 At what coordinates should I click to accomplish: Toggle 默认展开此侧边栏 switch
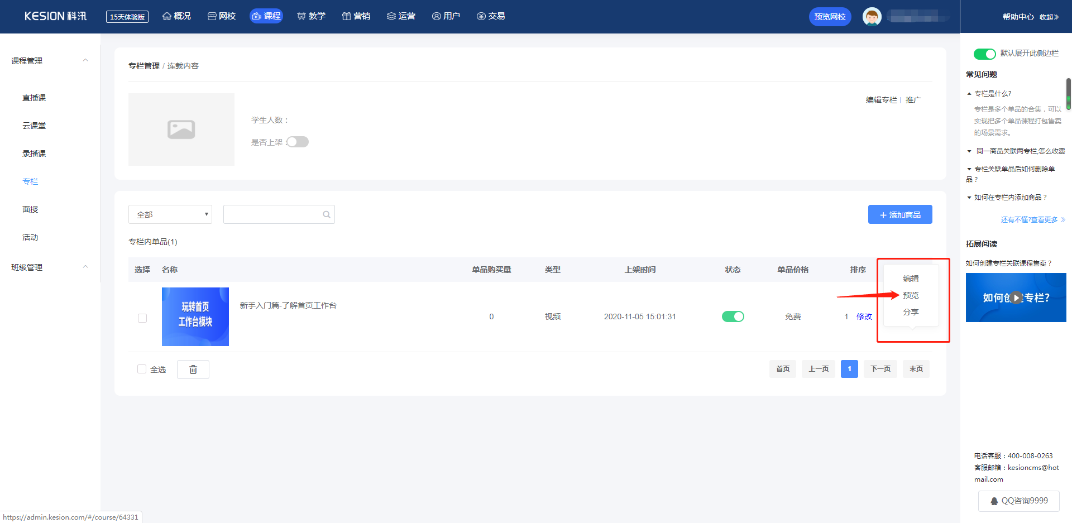(x=984, y=54)
